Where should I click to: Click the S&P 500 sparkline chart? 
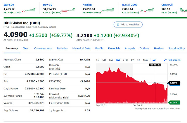[x=29, y=10]
